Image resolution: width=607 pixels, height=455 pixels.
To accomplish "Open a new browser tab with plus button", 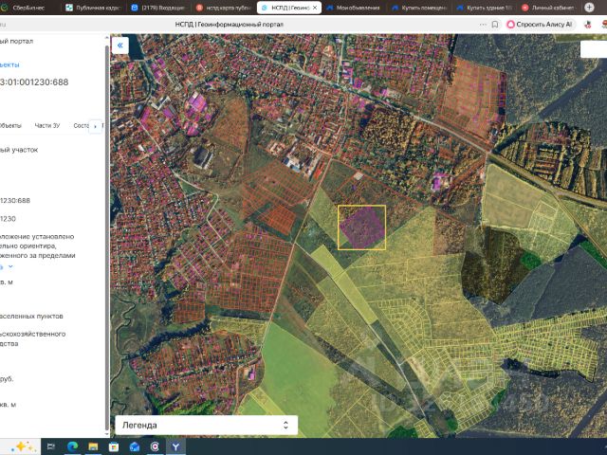I will [x=589, y=8].
